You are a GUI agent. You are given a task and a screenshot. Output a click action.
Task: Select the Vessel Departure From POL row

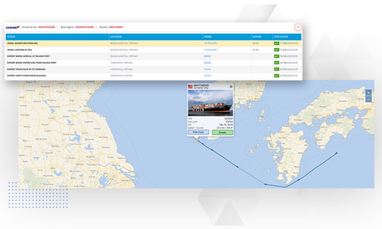51,44
